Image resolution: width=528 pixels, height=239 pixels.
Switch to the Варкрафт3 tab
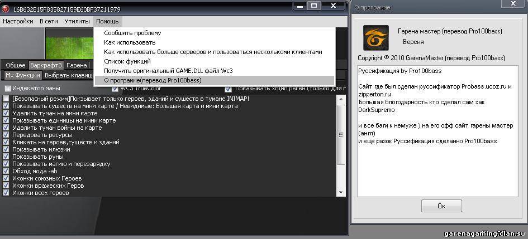(x=46, y=65)
